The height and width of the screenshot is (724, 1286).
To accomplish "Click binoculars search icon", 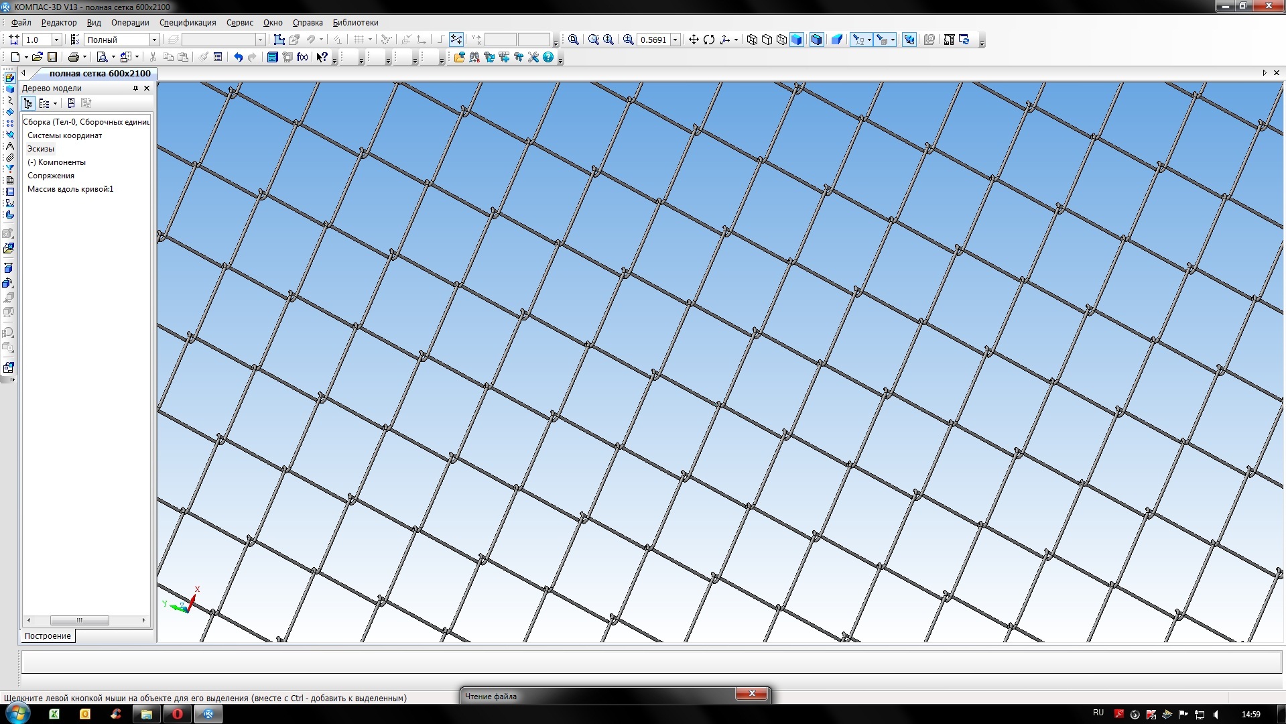I will [x=474, y=58].
